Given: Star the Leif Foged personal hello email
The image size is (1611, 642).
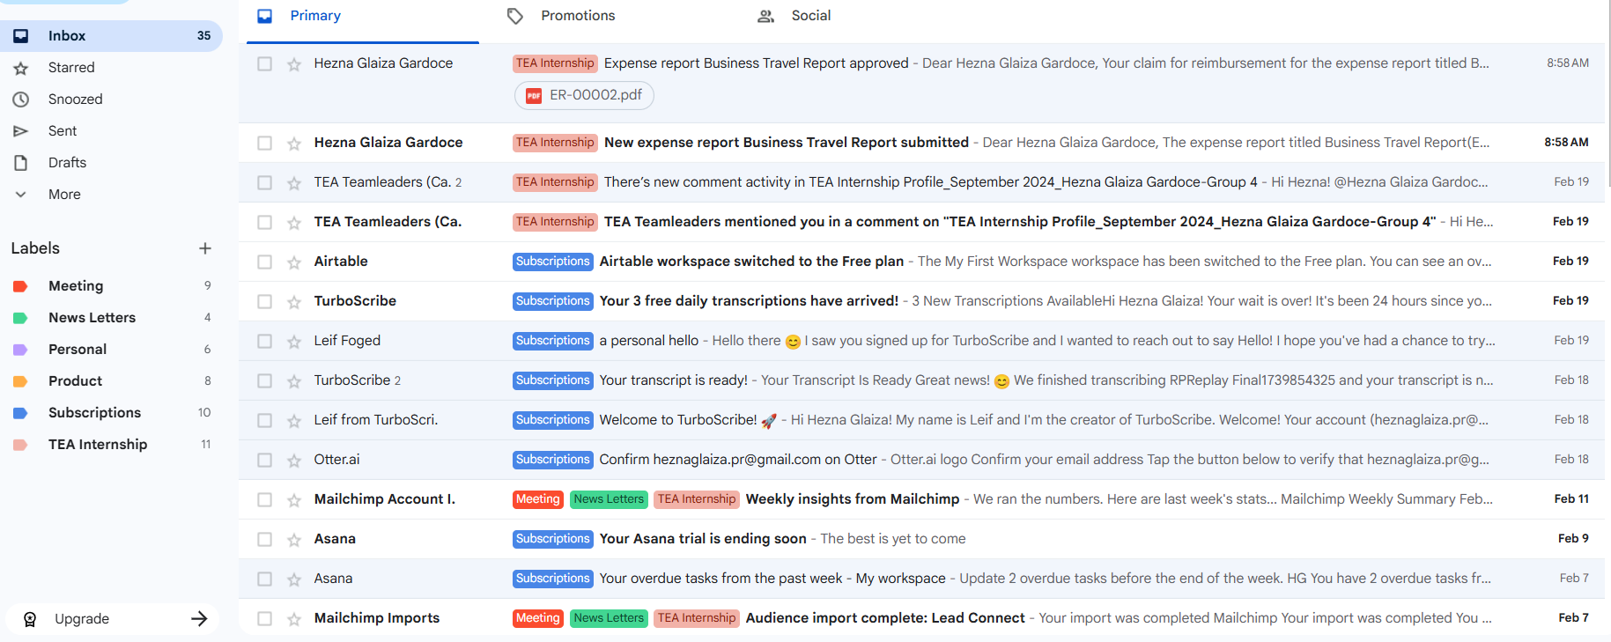Looking at the screenshot, I should point(294,342).
